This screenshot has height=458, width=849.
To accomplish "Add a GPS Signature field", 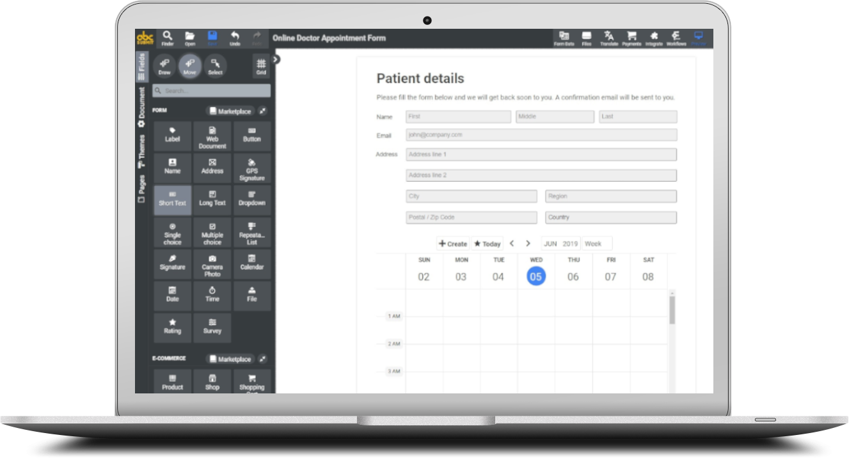I will point(252,168).
